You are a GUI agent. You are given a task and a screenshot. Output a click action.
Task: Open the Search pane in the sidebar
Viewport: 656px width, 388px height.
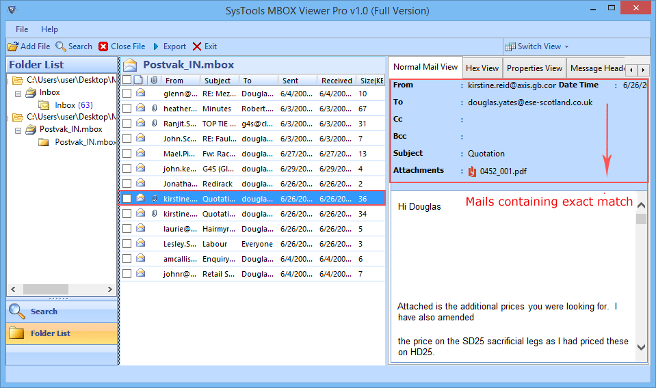click(x=62, y=311)
